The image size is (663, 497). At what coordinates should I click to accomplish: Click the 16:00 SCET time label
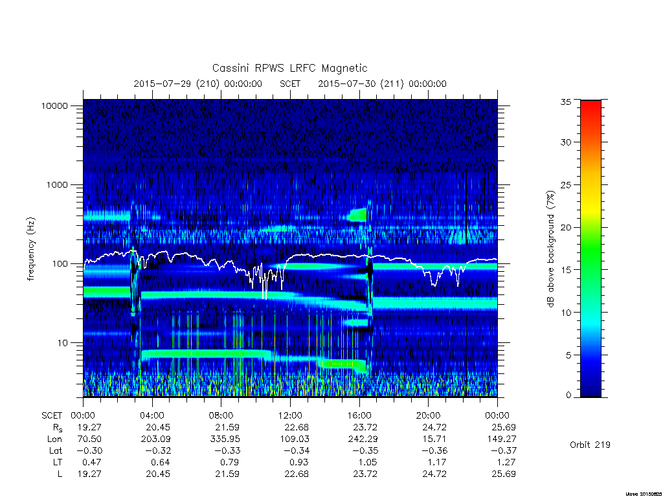pyautogui.click(x=359, y=415)
